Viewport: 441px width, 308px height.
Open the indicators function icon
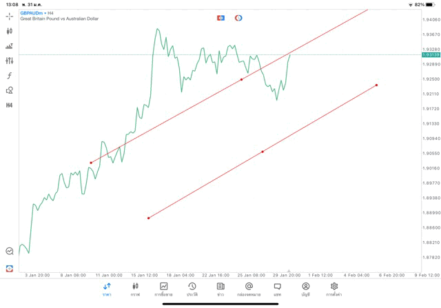10,76
